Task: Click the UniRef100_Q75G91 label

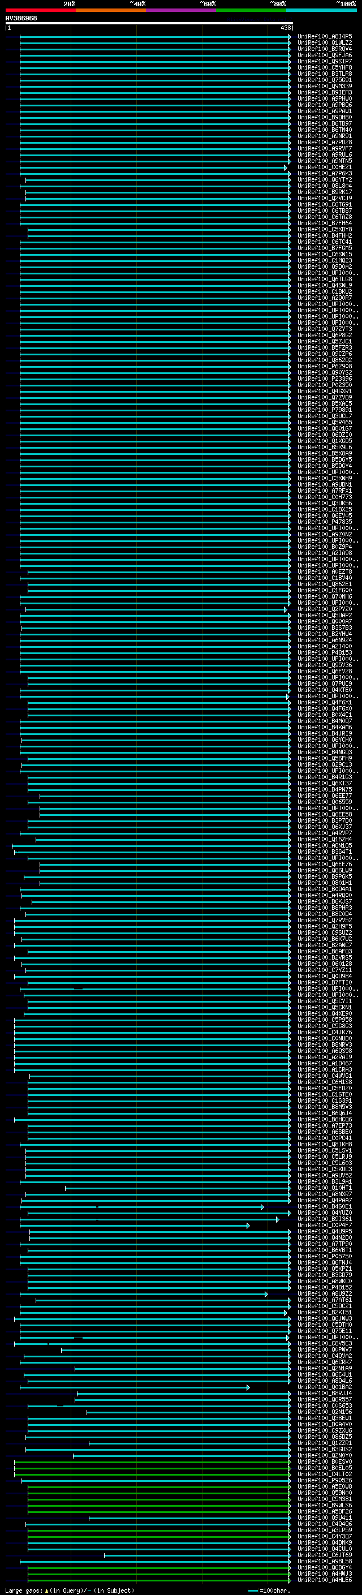Action: [x=324, y=80]
